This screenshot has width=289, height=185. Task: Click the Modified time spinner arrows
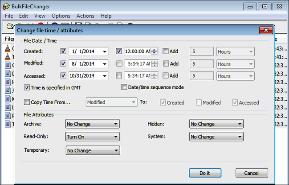click(x=155, y=64)
